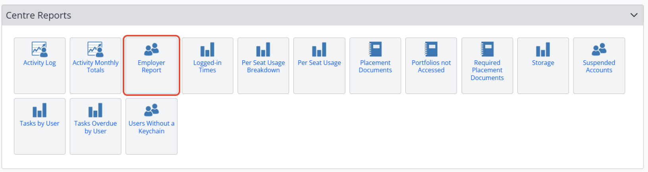Click the Portfolios not Accessed notebook icon
The height and width of the screenshot is (172, 648).
[x=431, y=50]
